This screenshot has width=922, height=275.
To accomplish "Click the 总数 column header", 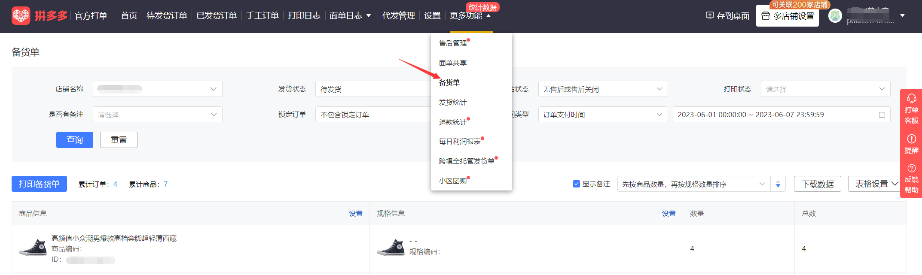I will pyautogui.click(x=809, y=213).
